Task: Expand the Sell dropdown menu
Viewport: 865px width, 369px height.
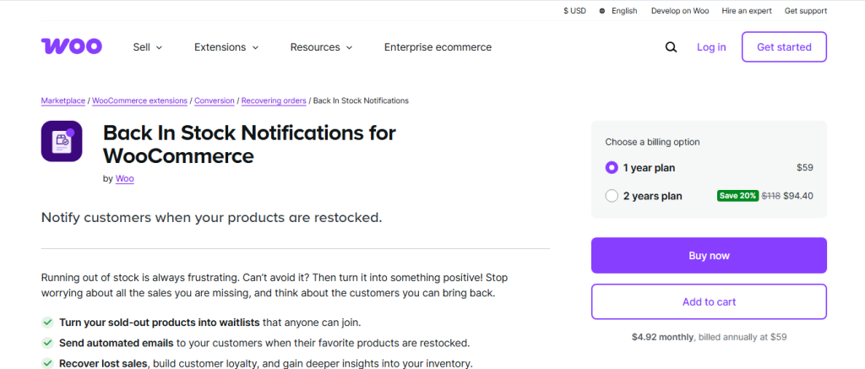Action: (x=147, y=47)
